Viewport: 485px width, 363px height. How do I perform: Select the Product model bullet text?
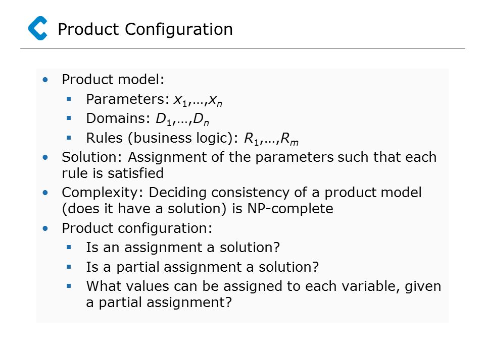coord(113,79)
